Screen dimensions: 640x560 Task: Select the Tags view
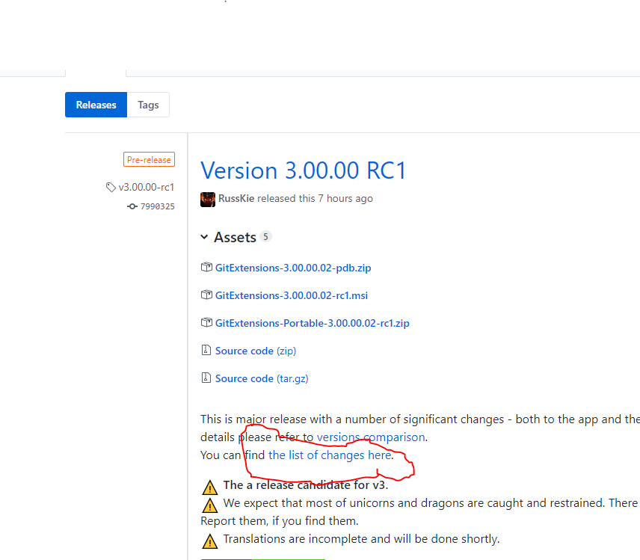coord(147,105)
